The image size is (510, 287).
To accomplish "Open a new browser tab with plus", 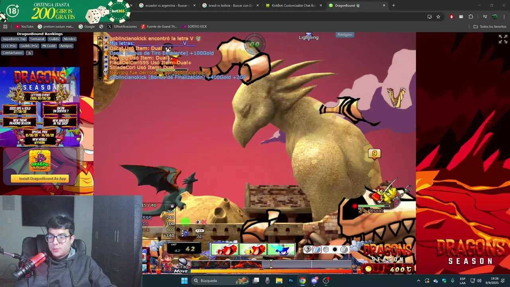I will (x=394, y=6).
